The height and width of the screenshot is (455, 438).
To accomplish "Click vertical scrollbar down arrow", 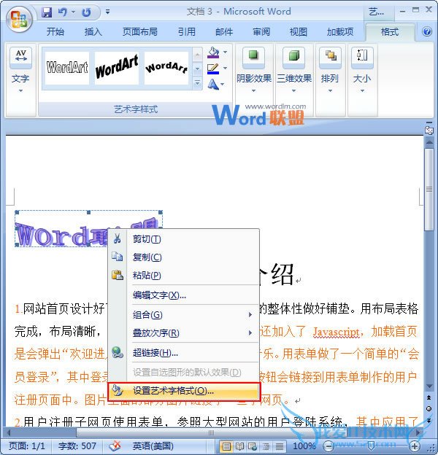I will 429,386.
